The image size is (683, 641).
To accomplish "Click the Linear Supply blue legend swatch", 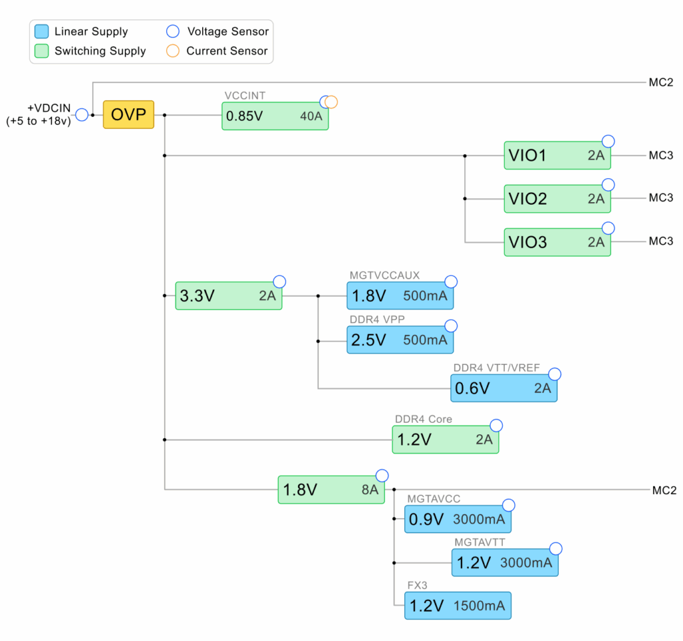I will [x=41, y=31].
